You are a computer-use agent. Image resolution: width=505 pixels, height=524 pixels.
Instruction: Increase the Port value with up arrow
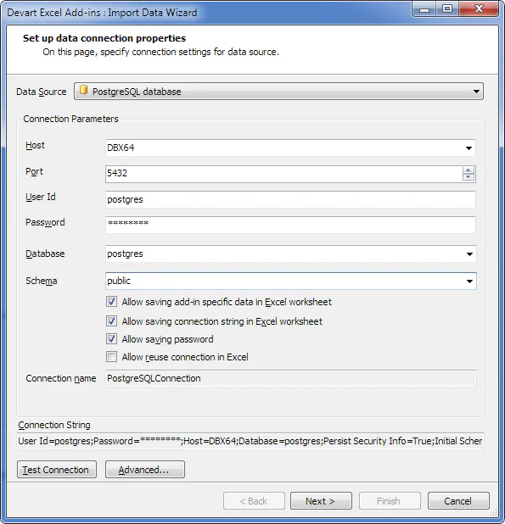[469, 170]
